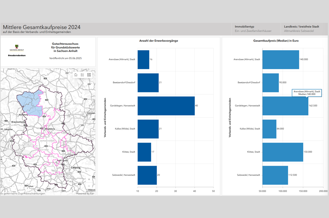This screenshot has width=329, height=218.
Task: Select the Gardelegen bar in Erwerbsvorgänge chart
Action: point(166,106)
